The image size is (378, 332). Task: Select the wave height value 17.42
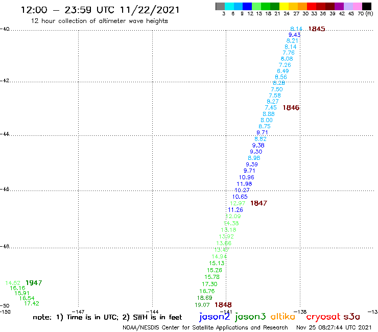pos(32,303)
